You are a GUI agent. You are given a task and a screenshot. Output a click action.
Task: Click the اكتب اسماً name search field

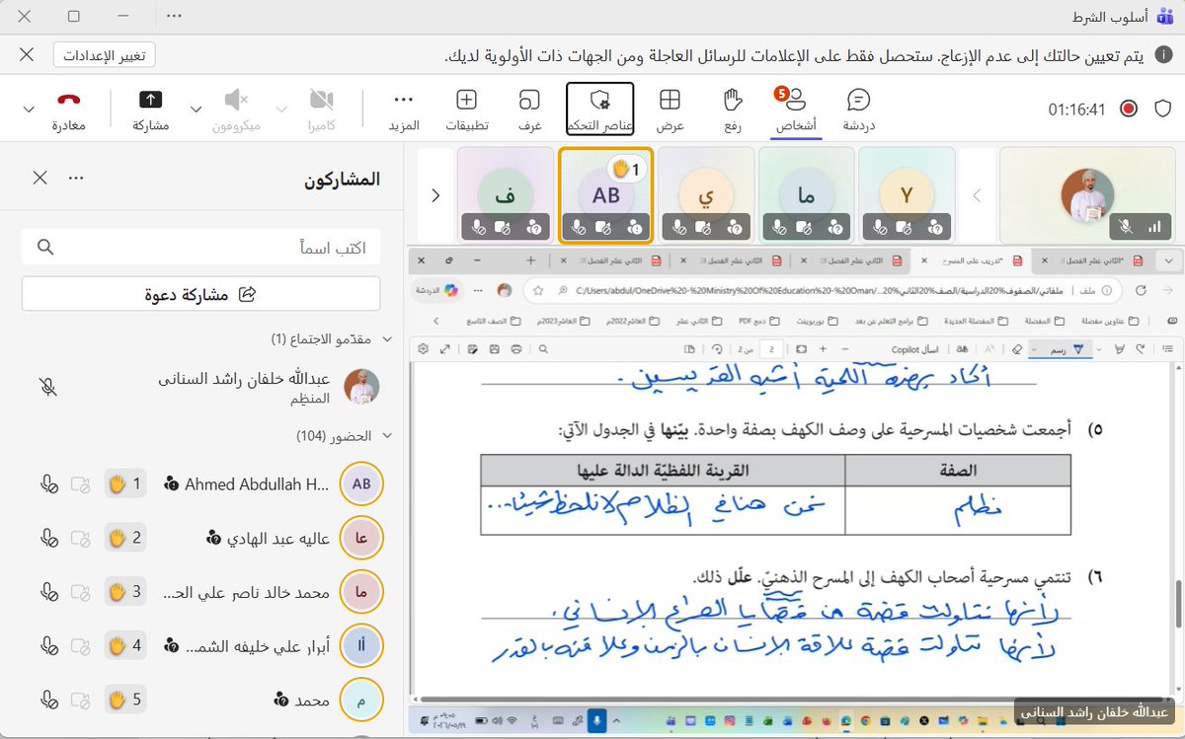(x=201, y=247)
